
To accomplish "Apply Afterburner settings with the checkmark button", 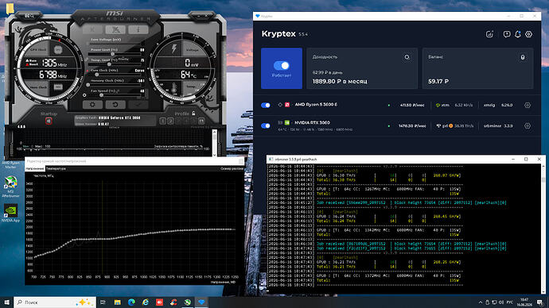I will pos(138,105).
